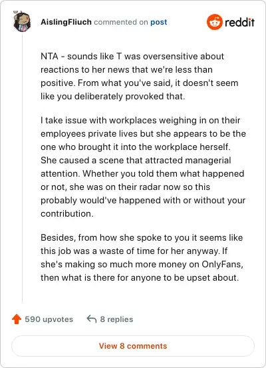The image size is (266, 368).
Task: Click the word "contribution." ending second paragraph
Action: [x=67, y=213]
